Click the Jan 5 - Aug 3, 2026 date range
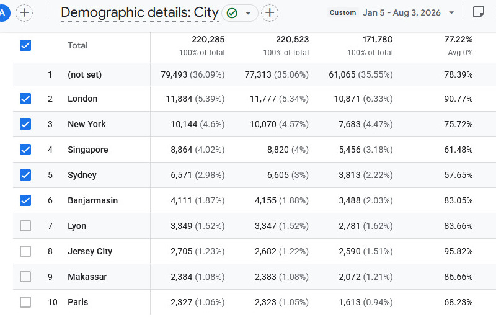The image size is (496, 317). coord(401,12)
